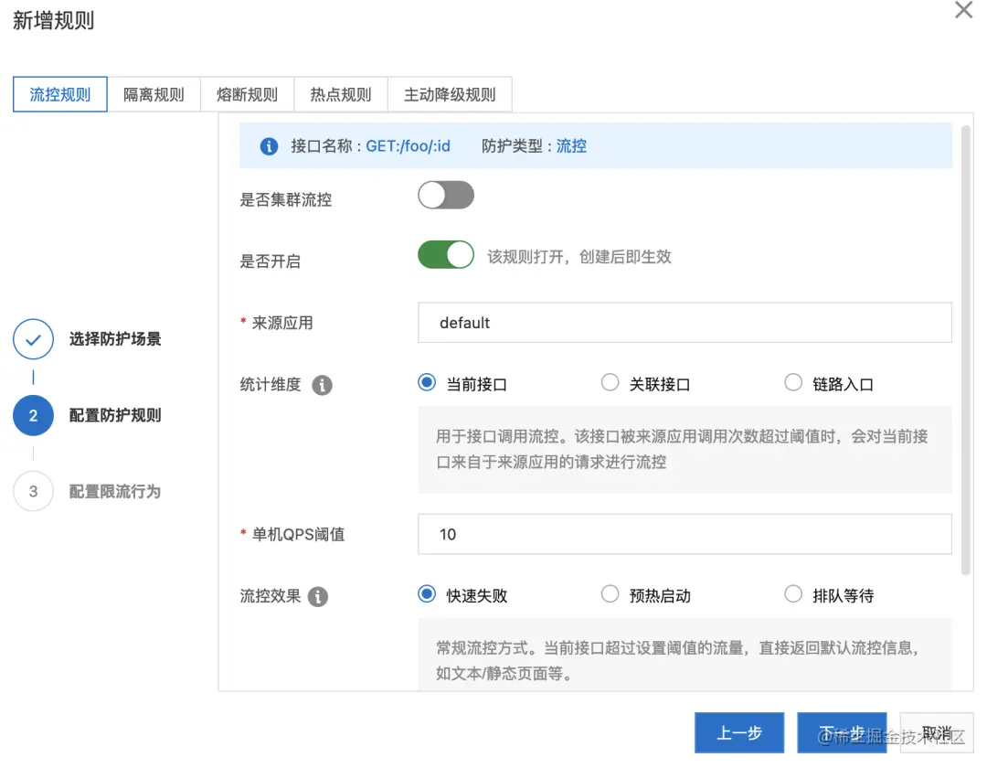
Task: Click the 新增规则 dialog title
Action: click(54, 21)
